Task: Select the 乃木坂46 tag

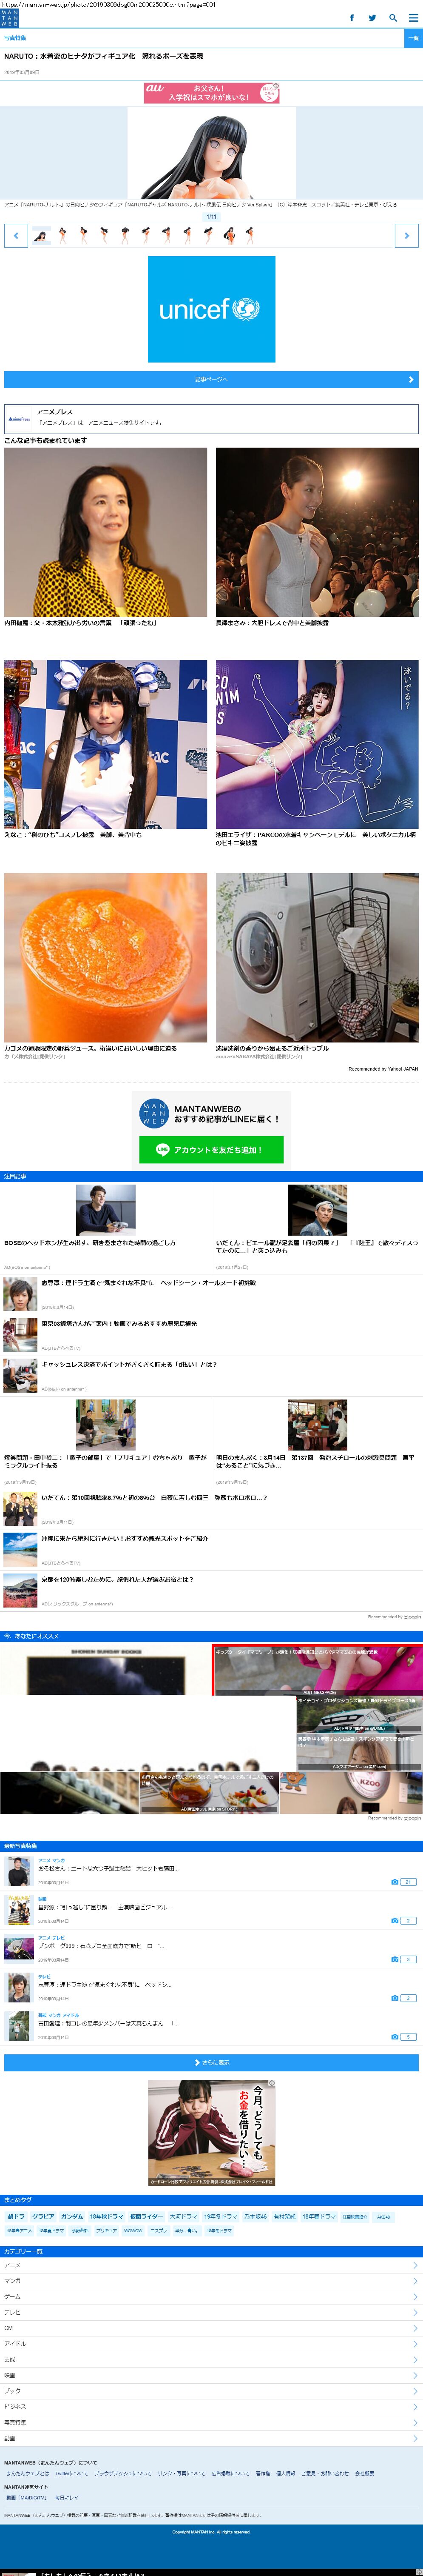Action: pos(255,2217)
